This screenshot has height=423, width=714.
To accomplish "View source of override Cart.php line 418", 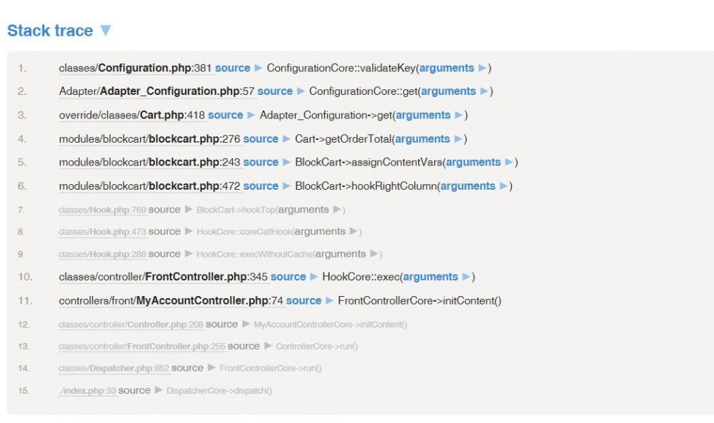I will (x=226, y=115).
